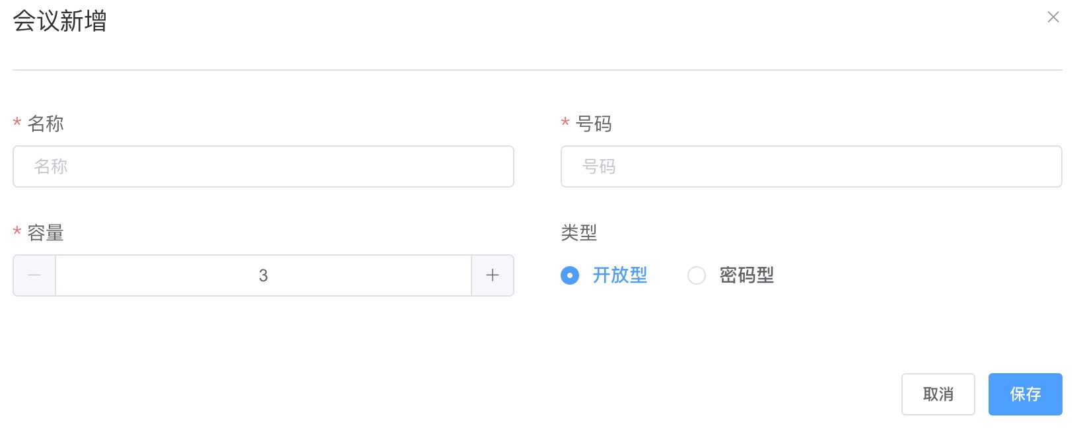Image resolution: width=1079 pixels, height=428 pixels.
Task: Click the capacity value showing 3
Action: coord(264,275)
